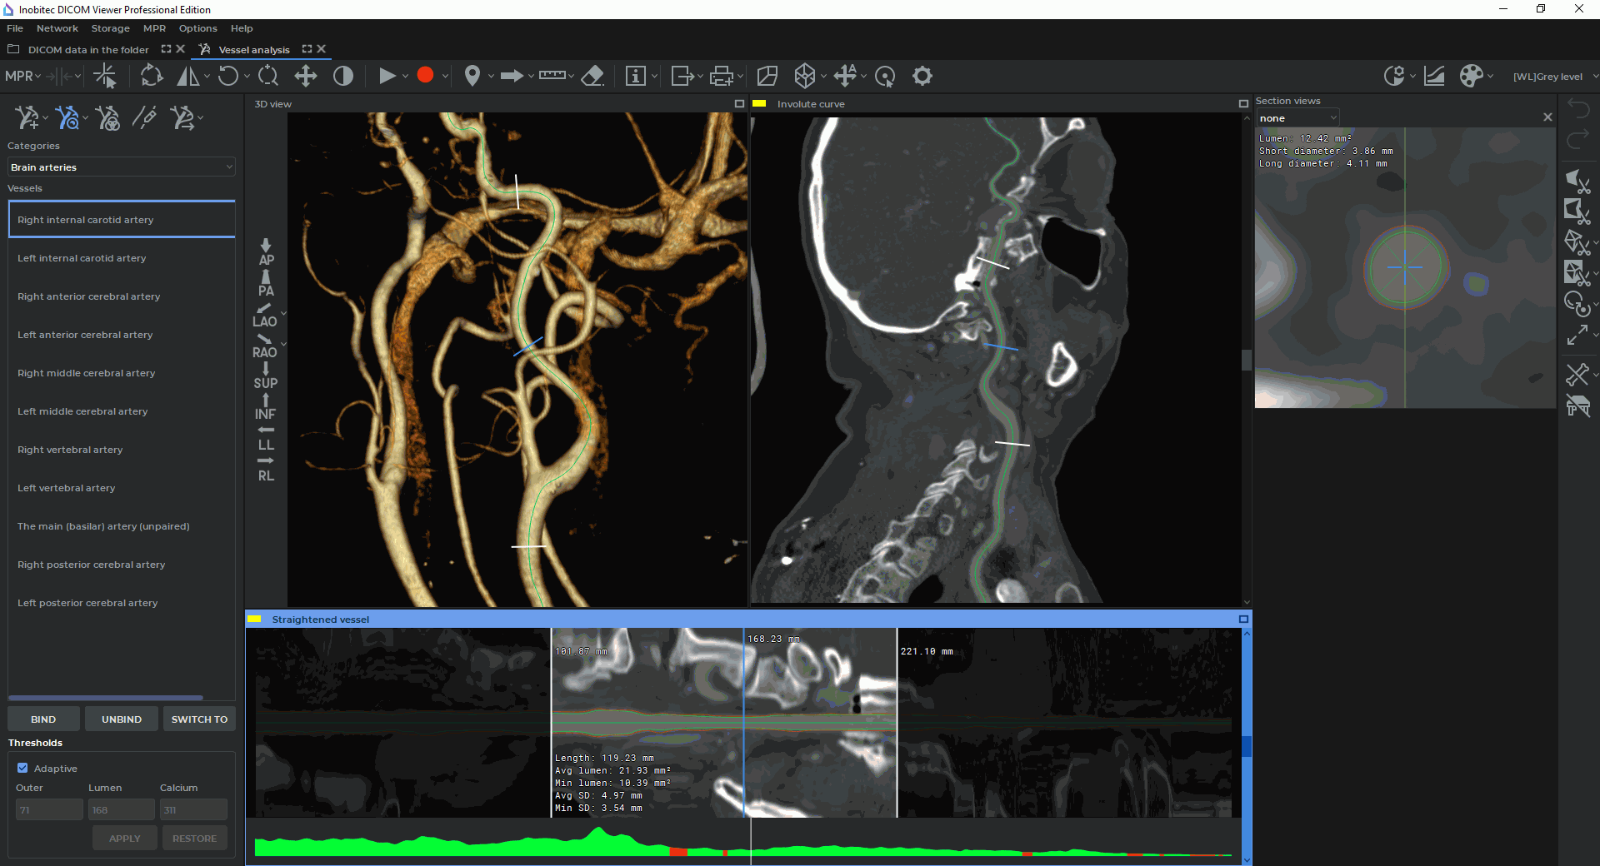Click the zoom tool icon
Screen dimensions: 1600x866
[x=268, y=76]
